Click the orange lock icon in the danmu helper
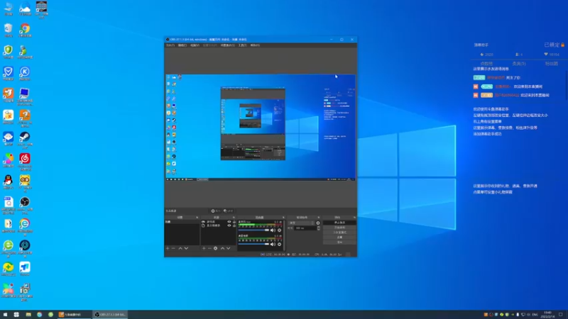 [562, 45]
